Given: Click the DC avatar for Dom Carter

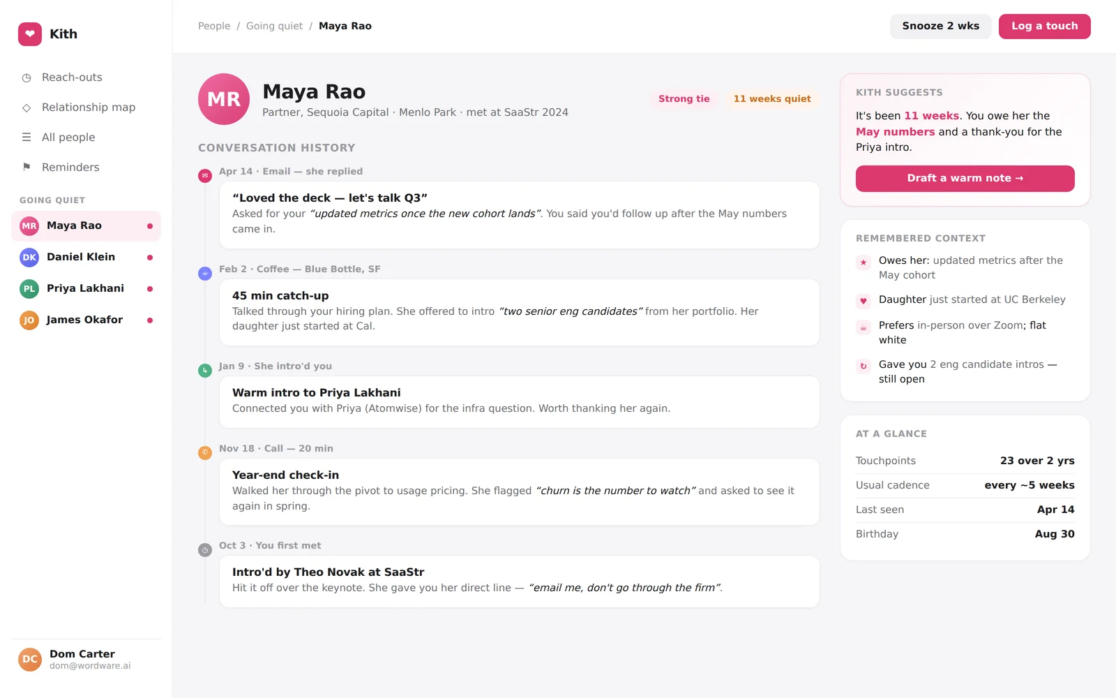Looking at the screenshot, I should pos(30,659).
